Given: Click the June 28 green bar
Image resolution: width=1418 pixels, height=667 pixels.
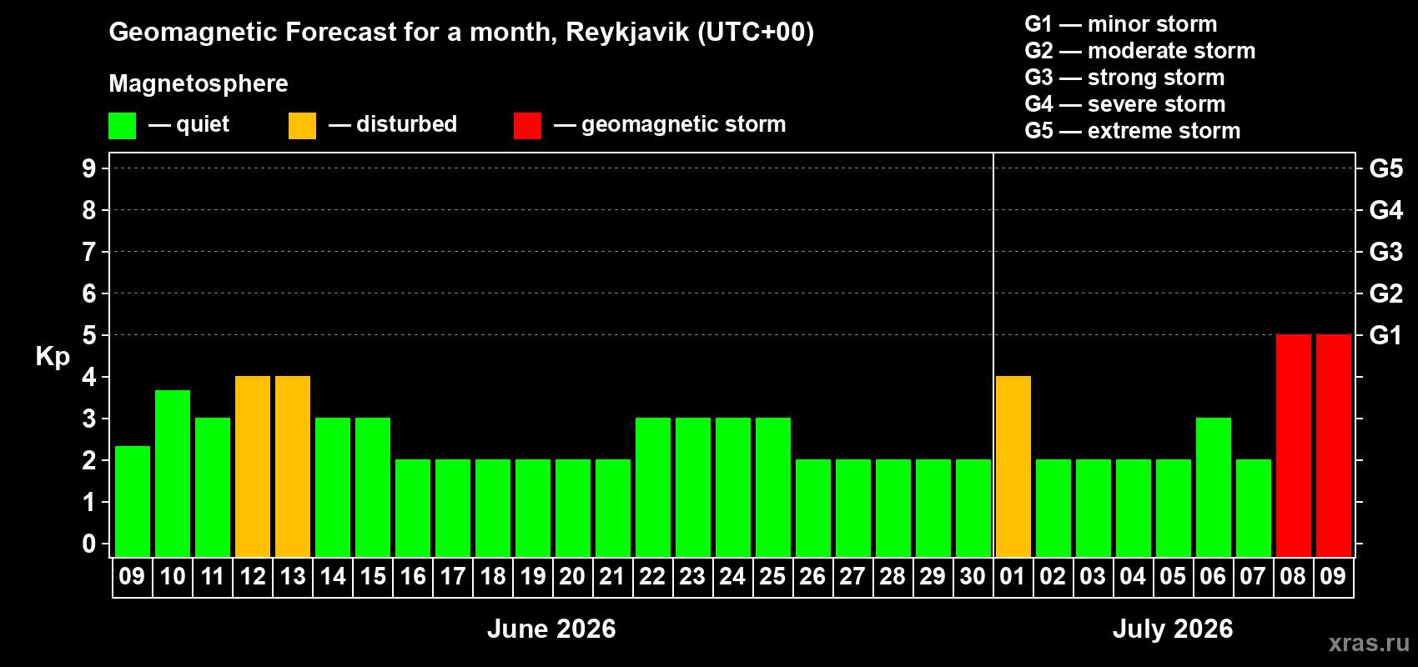Looking at the screenshot, I should point(893,508).
